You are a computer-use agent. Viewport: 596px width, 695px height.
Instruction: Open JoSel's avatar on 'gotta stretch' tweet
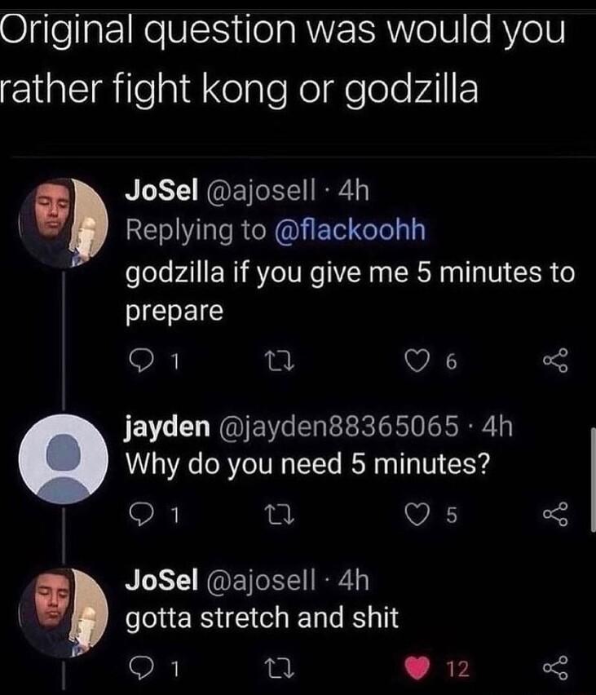click(x=63, y=613)
